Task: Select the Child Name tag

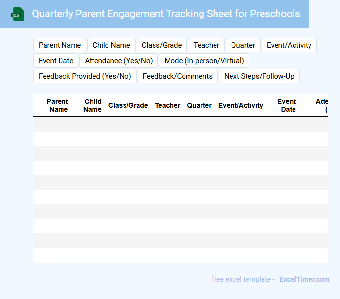Action: [x=111, y=45]
